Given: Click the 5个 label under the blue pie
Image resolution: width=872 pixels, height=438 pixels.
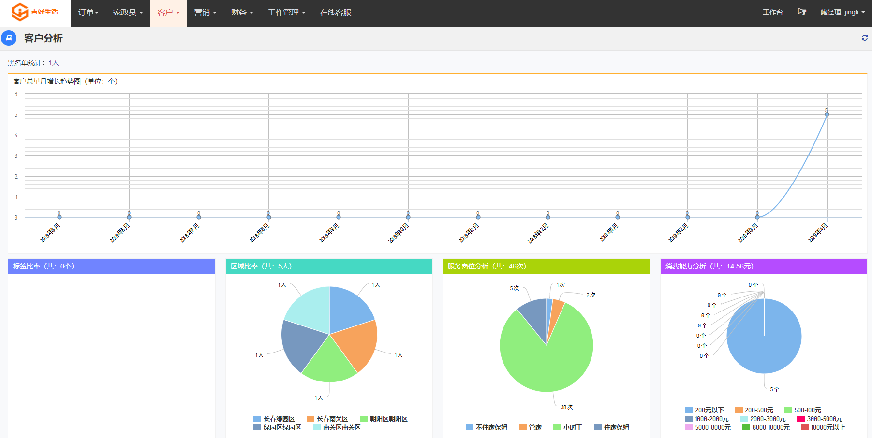Looking at the screenshot, I should pos(775,389).
